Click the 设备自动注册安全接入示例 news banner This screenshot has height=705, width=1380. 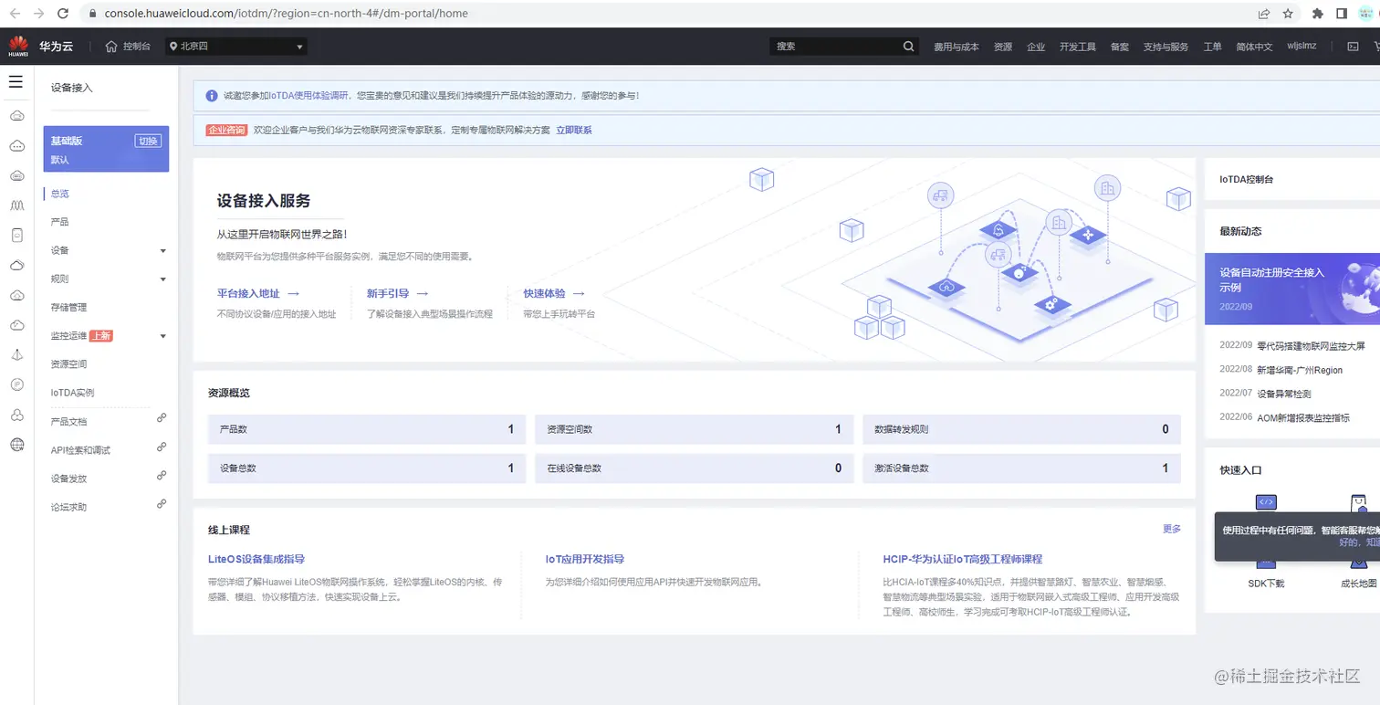pyautogui.click(x=1292, y=289)
